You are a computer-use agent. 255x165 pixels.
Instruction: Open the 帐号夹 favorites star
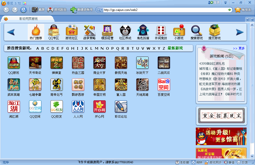(243, 10)
